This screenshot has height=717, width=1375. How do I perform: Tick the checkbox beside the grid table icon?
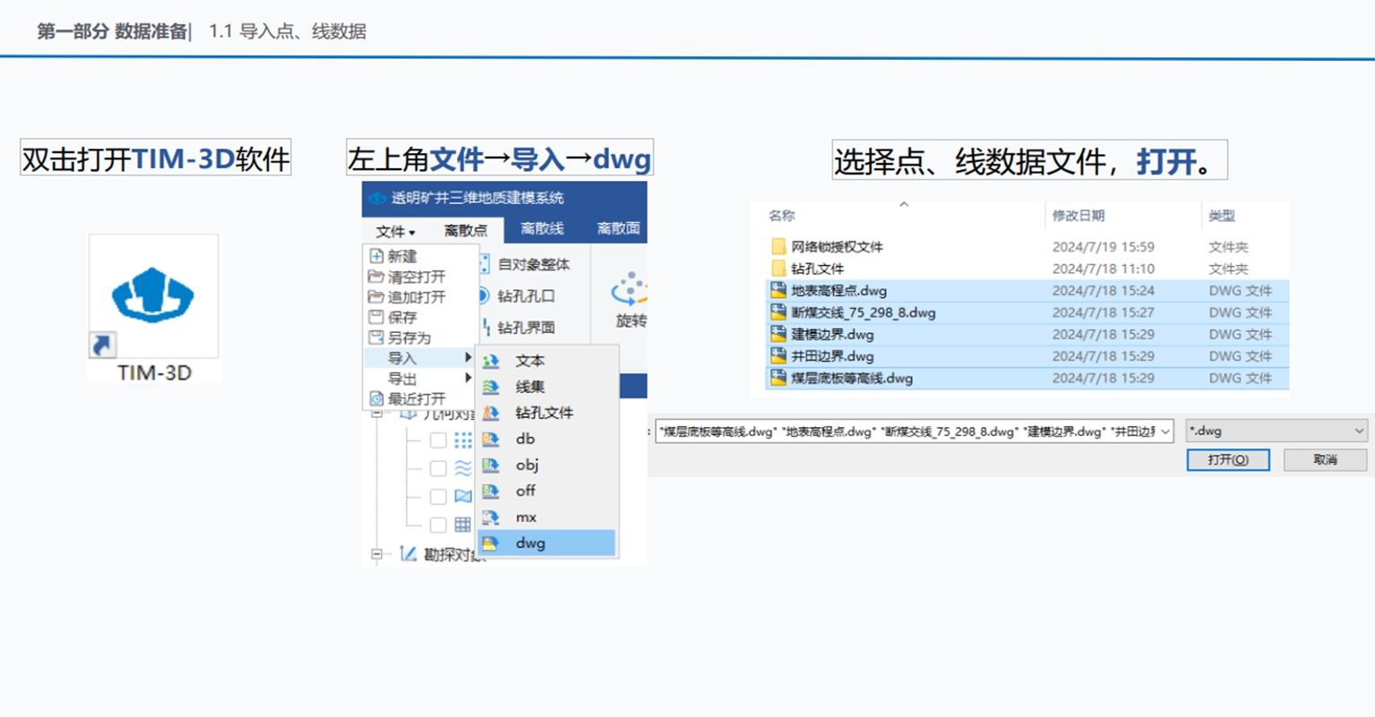pyautogui.click(x=438, y=525)
